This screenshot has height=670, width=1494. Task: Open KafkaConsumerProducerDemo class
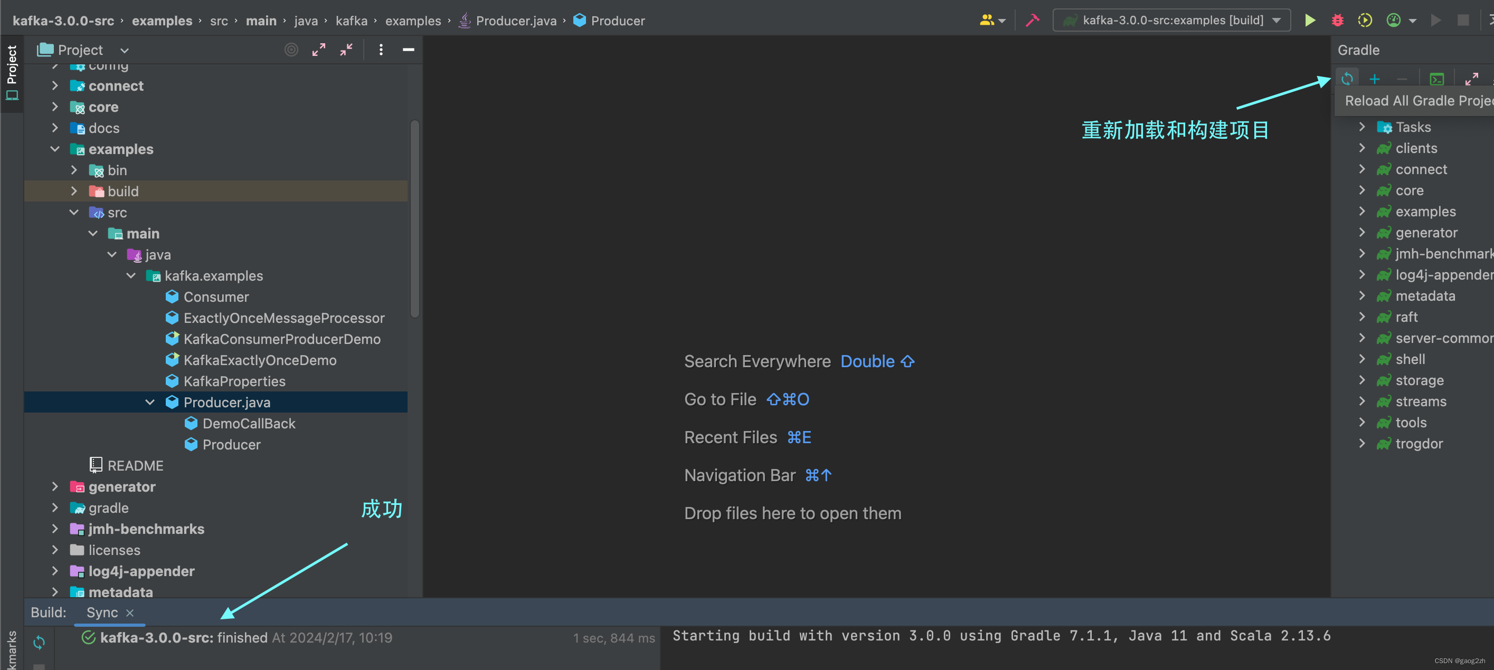282,339
